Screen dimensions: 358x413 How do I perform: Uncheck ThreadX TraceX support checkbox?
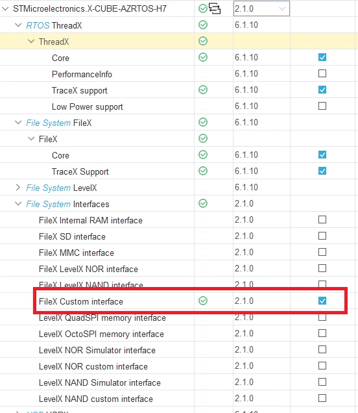coord(322,90)
